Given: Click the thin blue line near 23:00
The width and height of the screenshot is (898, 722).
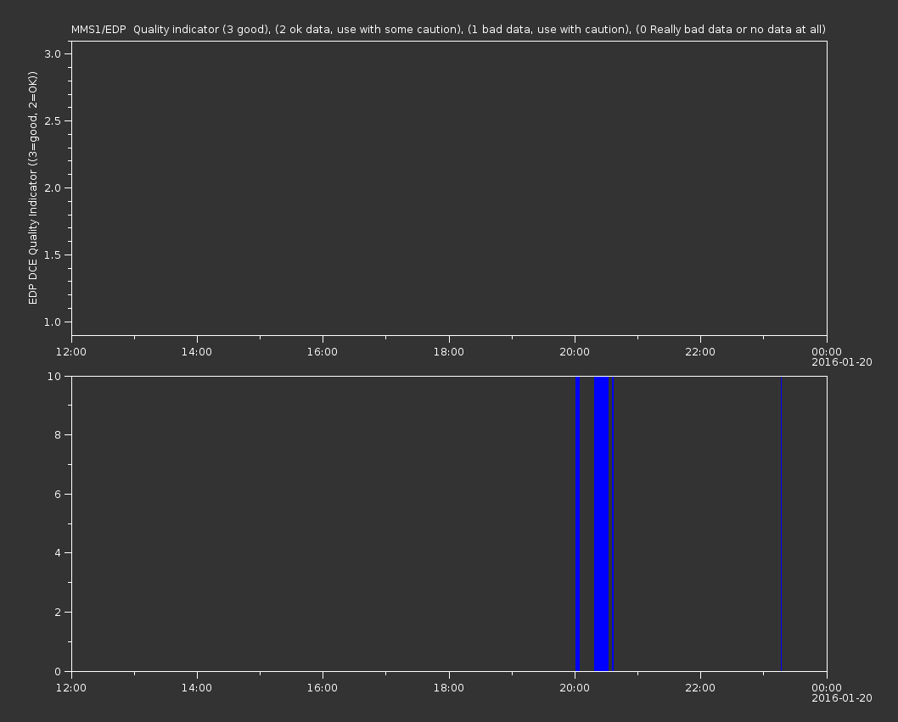Looking at the screenshot, I should 781,523.
